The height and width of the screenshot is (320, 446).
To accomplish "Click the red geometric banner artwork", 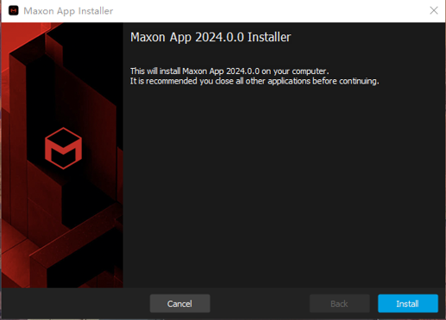I will coord(62,155).
